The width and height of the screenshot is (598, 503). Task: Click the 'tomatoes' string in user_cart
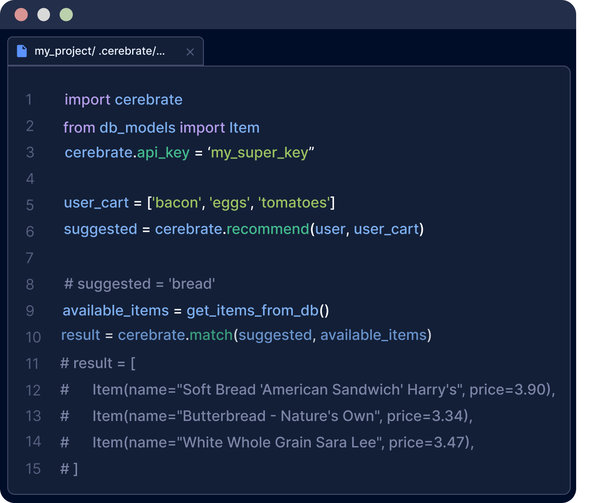pyautogui.click(x=294, y=202)
